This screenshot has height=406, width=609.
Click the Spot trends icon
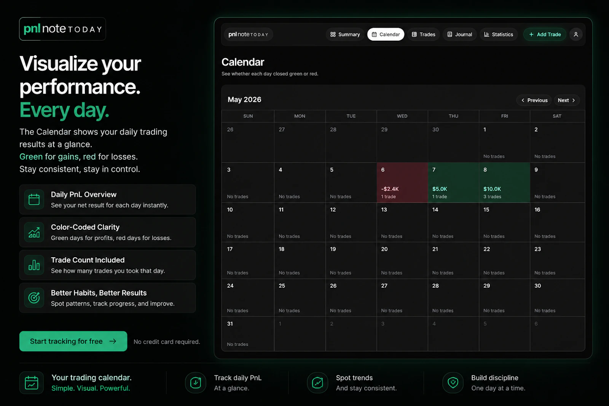(317, 383)
